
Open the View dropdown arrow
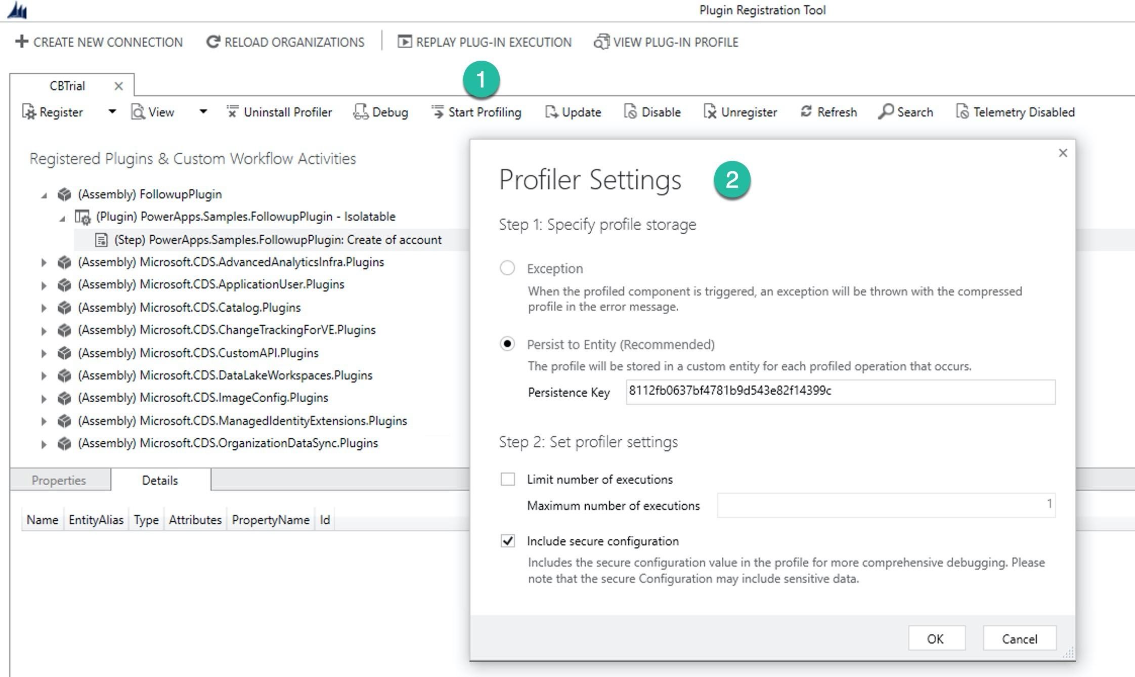[x=203, y=111]
